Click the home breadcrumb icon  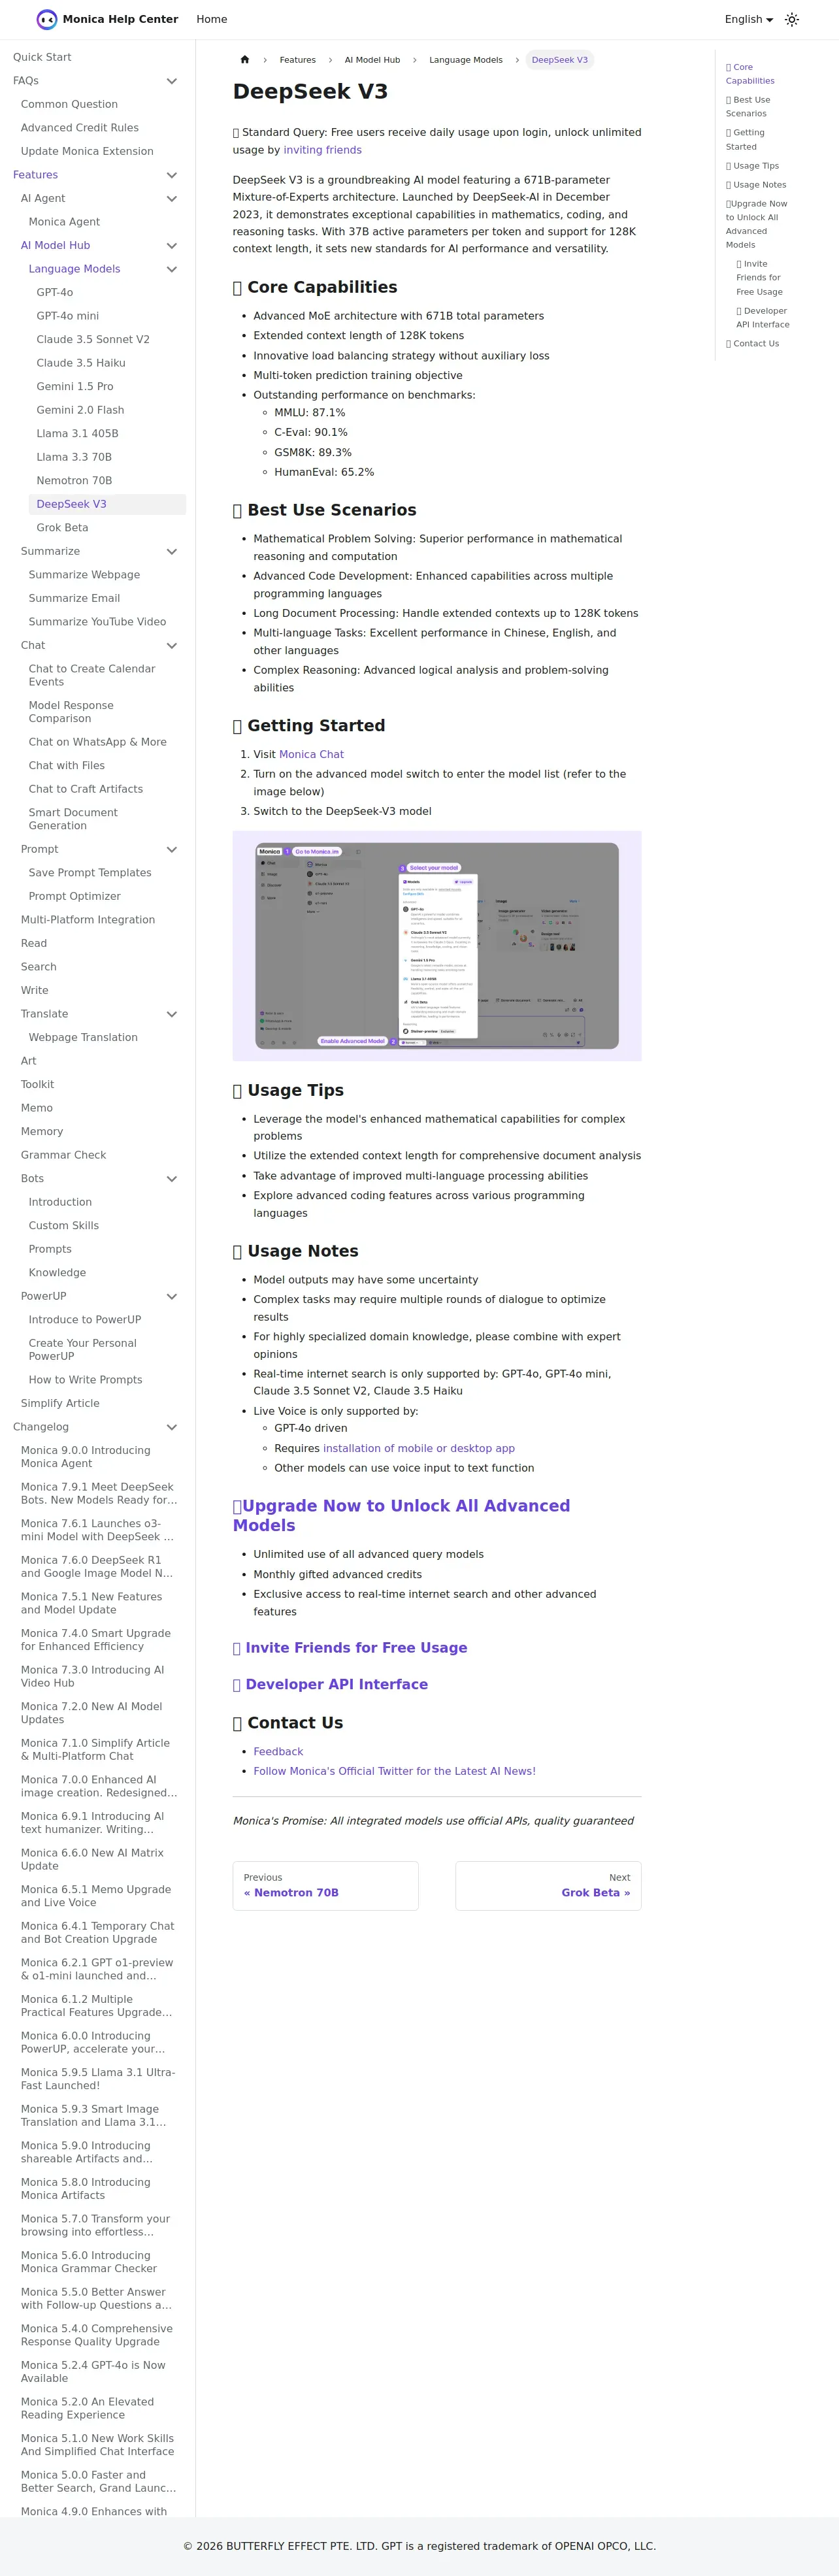245,60
